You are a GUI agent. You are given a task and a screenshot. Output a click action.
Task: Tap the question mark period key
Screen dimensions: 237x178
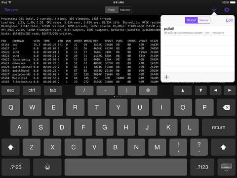coord(199,147)
